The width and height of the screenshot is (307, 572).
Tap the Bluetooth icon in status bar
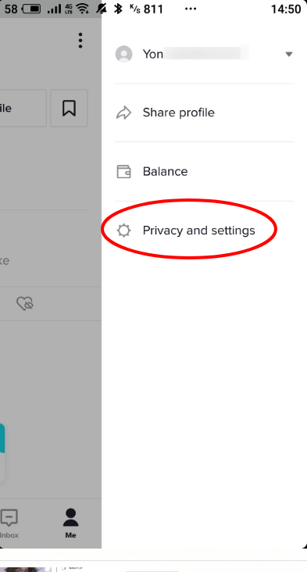(x=118, y=9)
